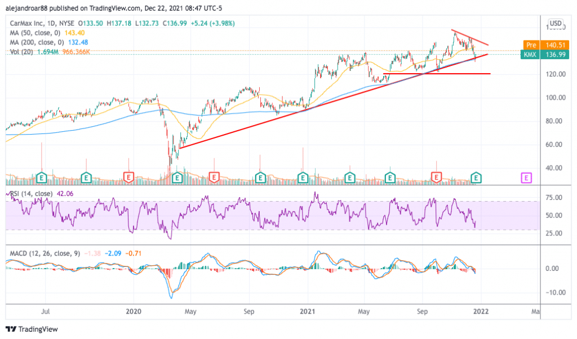Click the MACD line value -2.09
This screenshot has height=339, width=577.
click(x=113, y=253)
